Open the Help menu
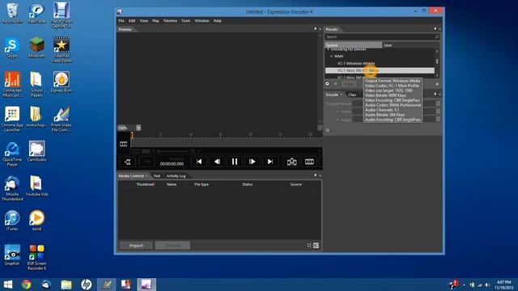518x291 pixels. [218, 21]
